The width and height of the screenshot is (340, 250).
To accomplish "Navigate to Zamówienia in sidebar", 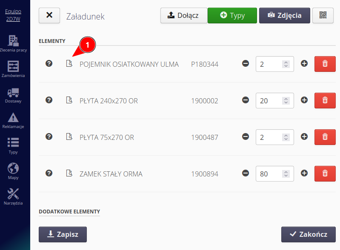I will (x=13, y=69).
